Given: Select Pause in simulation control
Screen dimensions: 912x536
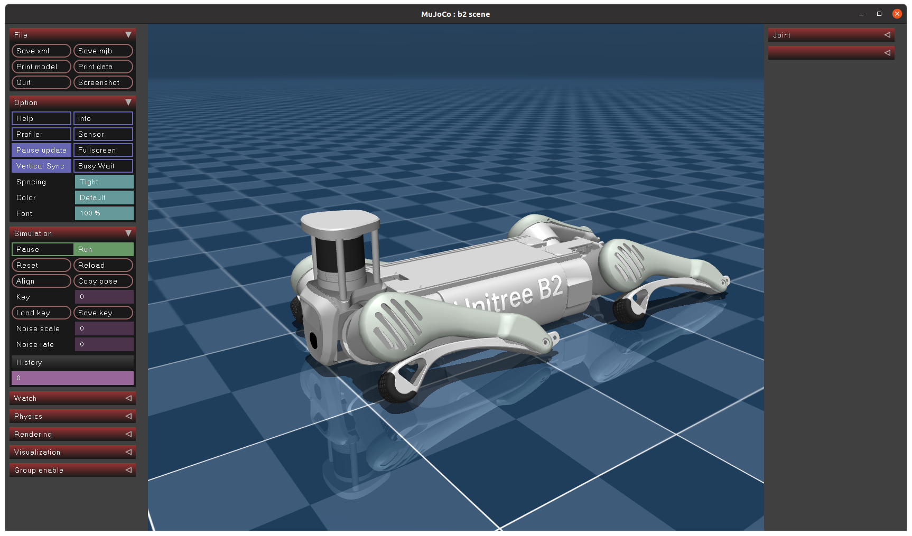Looking at the screenshot, I should pos(42,249).
